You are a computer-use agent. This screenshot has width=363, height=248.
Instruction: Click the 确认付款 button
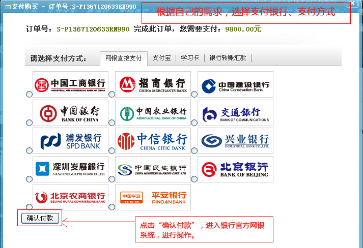(x=40, y=218)
